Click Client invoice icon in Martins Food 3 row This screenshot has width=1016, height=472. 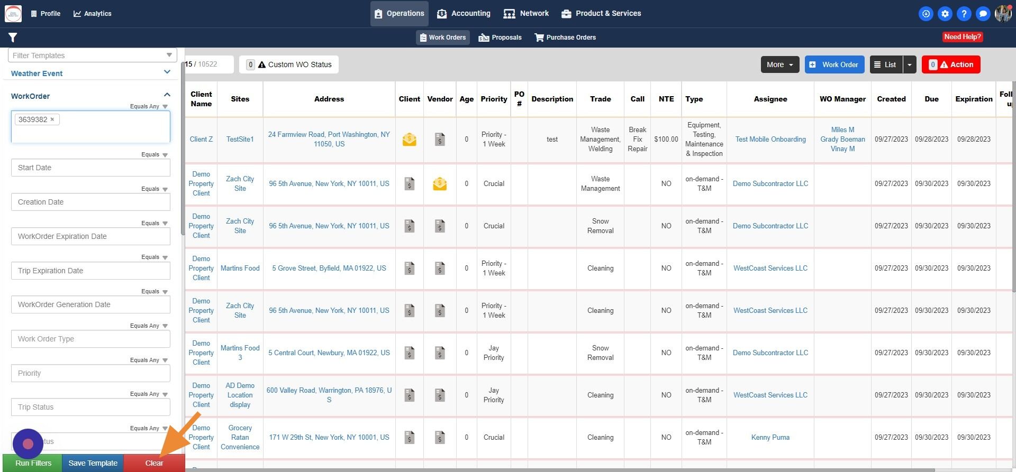tap(409, 353)
